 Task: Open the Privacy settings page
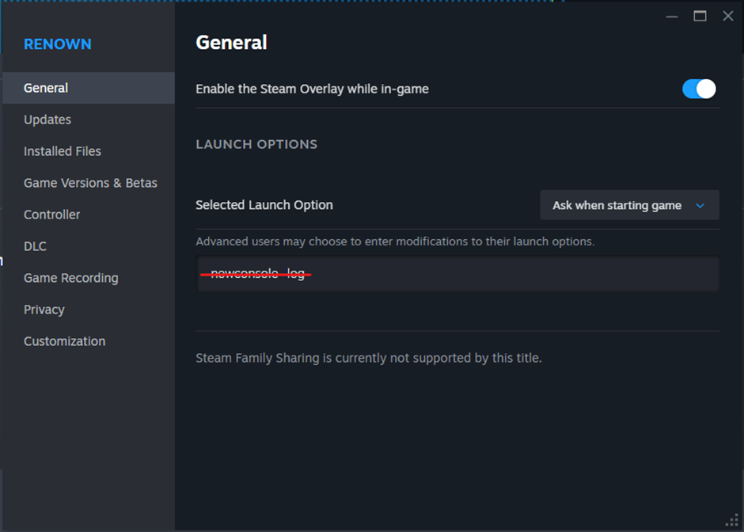click(x=44, y=310)
